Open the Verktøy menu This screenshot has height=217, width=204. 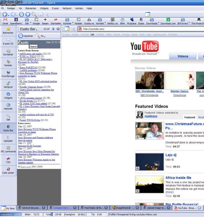[79, 8]
